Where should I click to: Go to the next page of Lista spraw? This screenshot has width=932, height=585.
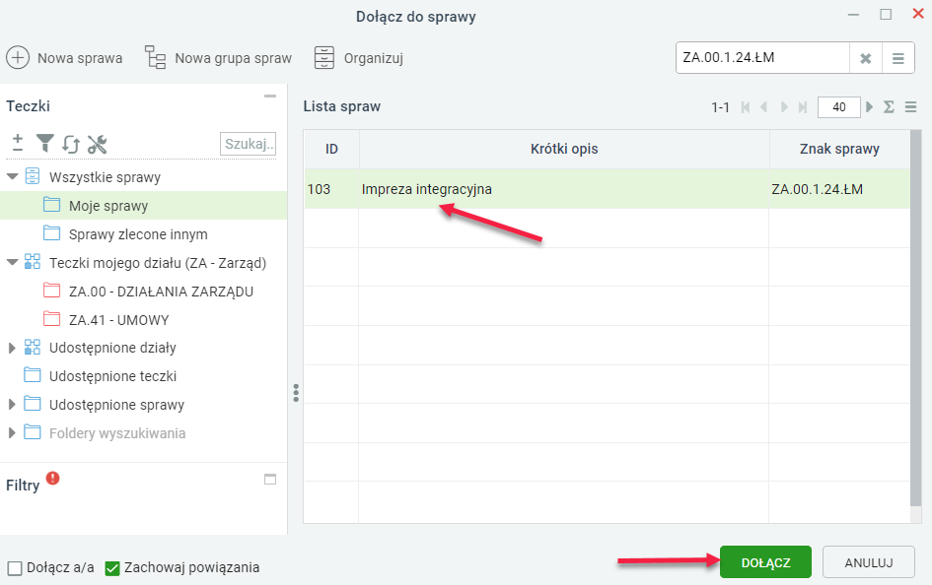click(x=784, y=107)
